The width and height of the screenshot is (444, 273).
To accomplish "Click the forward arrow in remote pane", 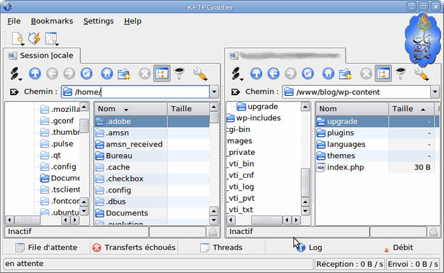I will [x=291, y=74].
